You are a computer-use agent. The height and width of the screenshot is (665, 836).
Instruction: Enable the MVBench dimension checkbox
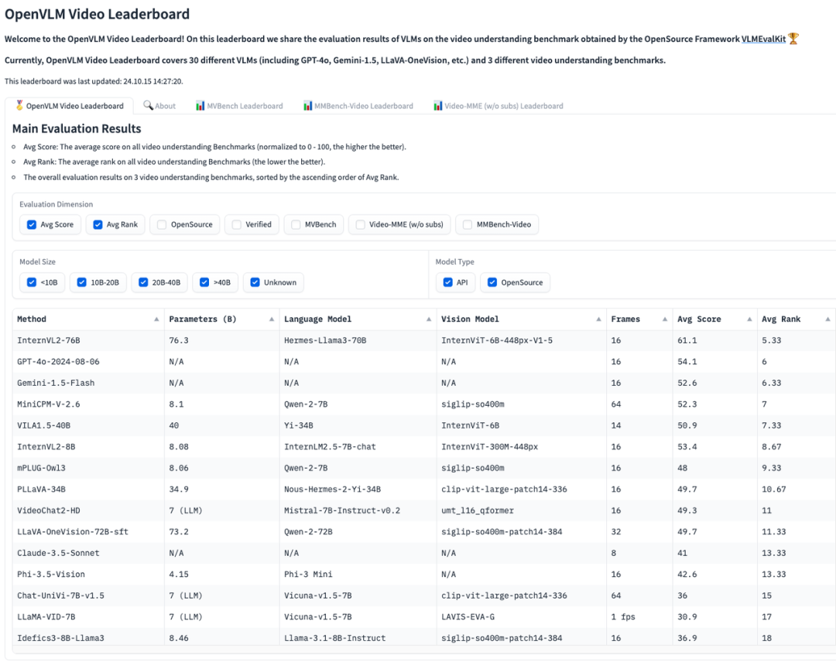click(x=296, y=225)
